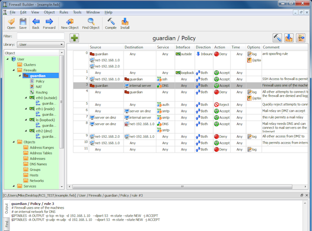The width and height of the screenshot is (312, 231).
Task: Click the Reject action icon in rule 5
Action: [x=217, y=104]
